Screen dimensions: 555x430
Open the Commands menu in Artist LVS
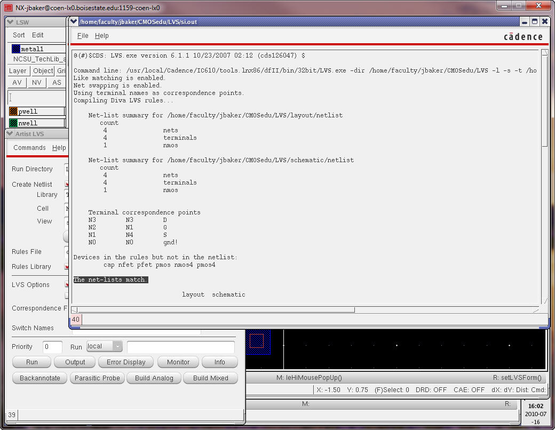tap(29, 148)
